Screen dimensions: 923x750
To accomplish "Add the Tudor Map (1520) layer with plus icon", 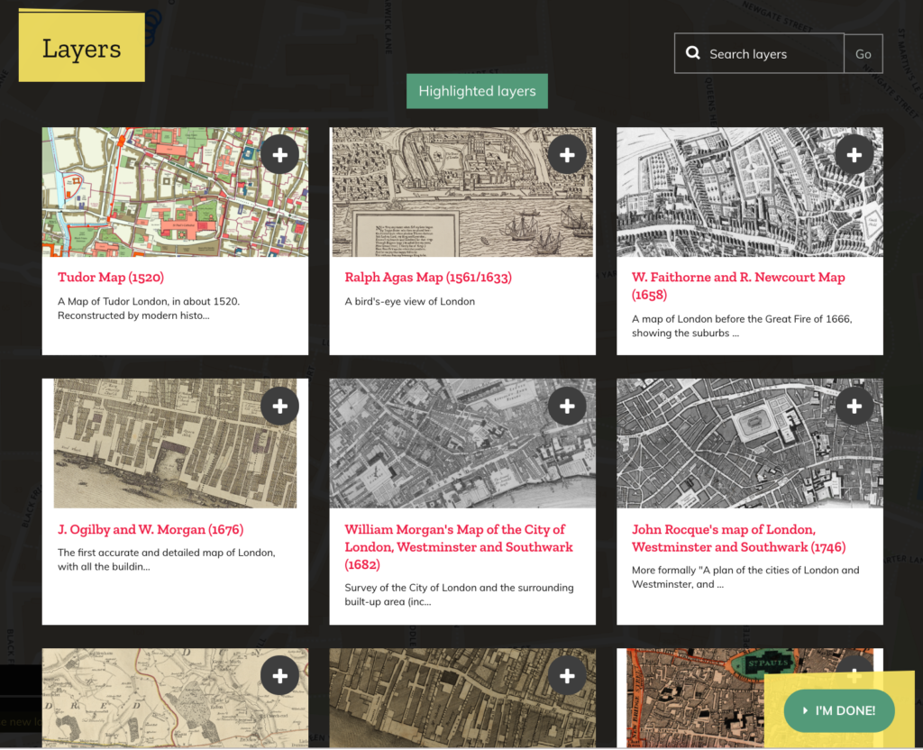I will click(x=280, y=155).
